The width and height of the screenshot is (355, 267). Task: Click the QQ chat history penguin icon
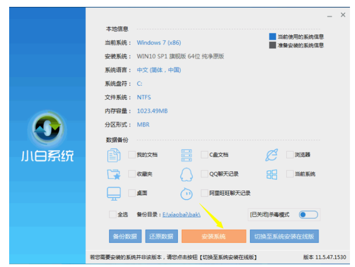coord(186,174)
